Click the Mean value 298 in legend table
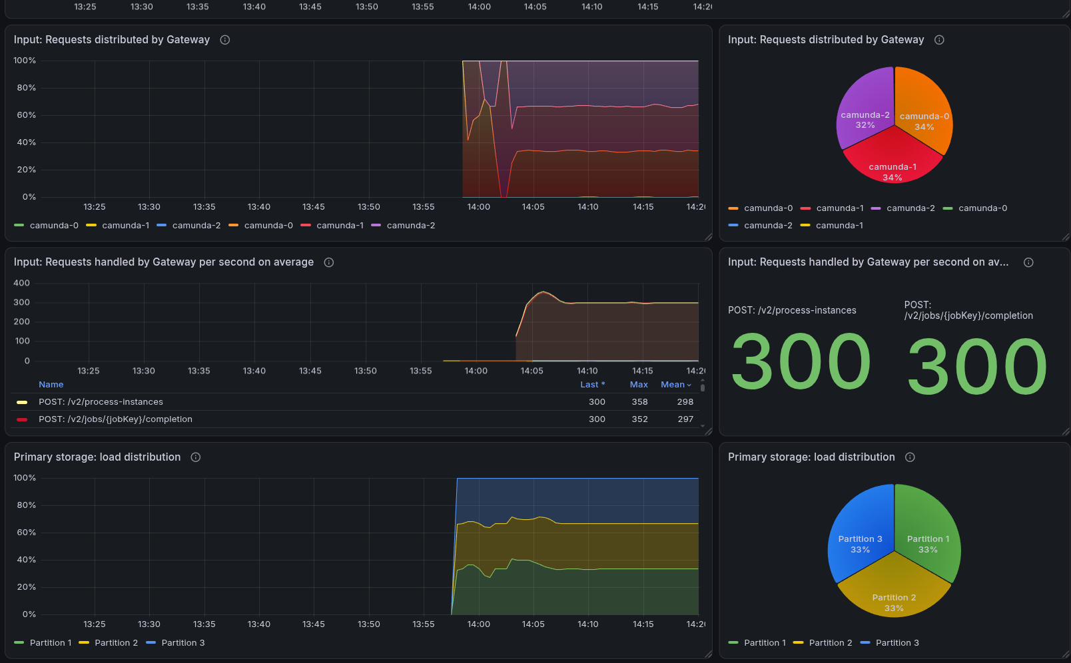1071x663 pixels. point(685,402)
